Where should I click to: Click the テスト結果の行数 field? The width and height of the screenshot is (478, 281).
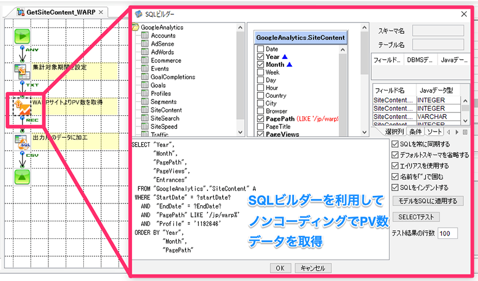point(448,233)
